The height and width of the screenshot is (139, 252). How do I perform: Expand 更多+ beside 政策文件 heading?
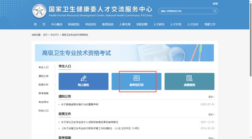tap(212, 115)
